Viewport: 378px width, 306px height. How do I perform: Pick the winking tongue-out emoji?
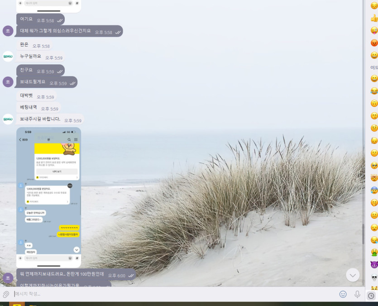point(374,31)
